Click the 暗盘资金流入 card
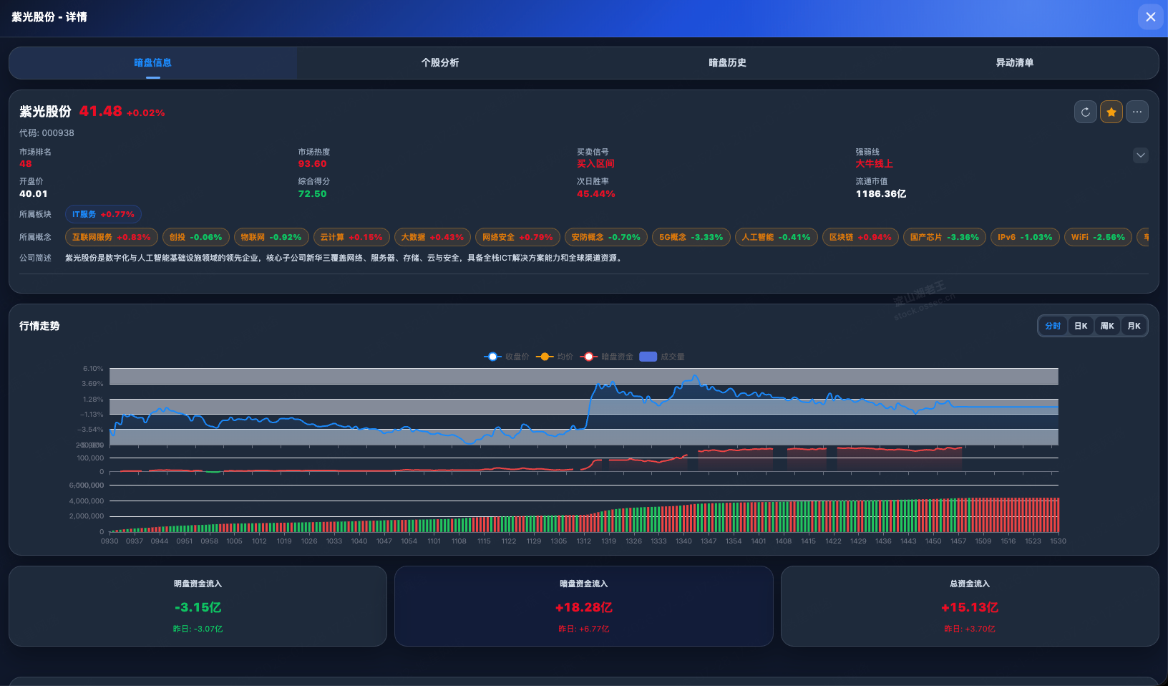 click(584, 607)
